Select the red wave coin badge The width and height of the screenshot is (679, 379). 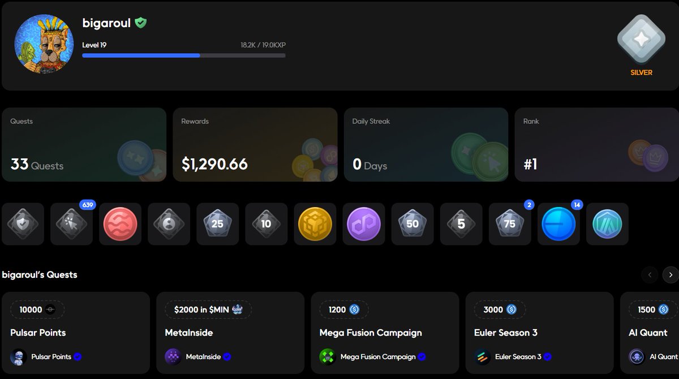pos(121,224)
